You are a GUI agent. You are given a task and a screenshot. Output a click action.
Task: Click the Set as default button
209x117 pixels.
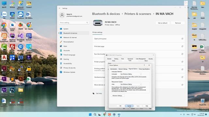tap(163, 23)
